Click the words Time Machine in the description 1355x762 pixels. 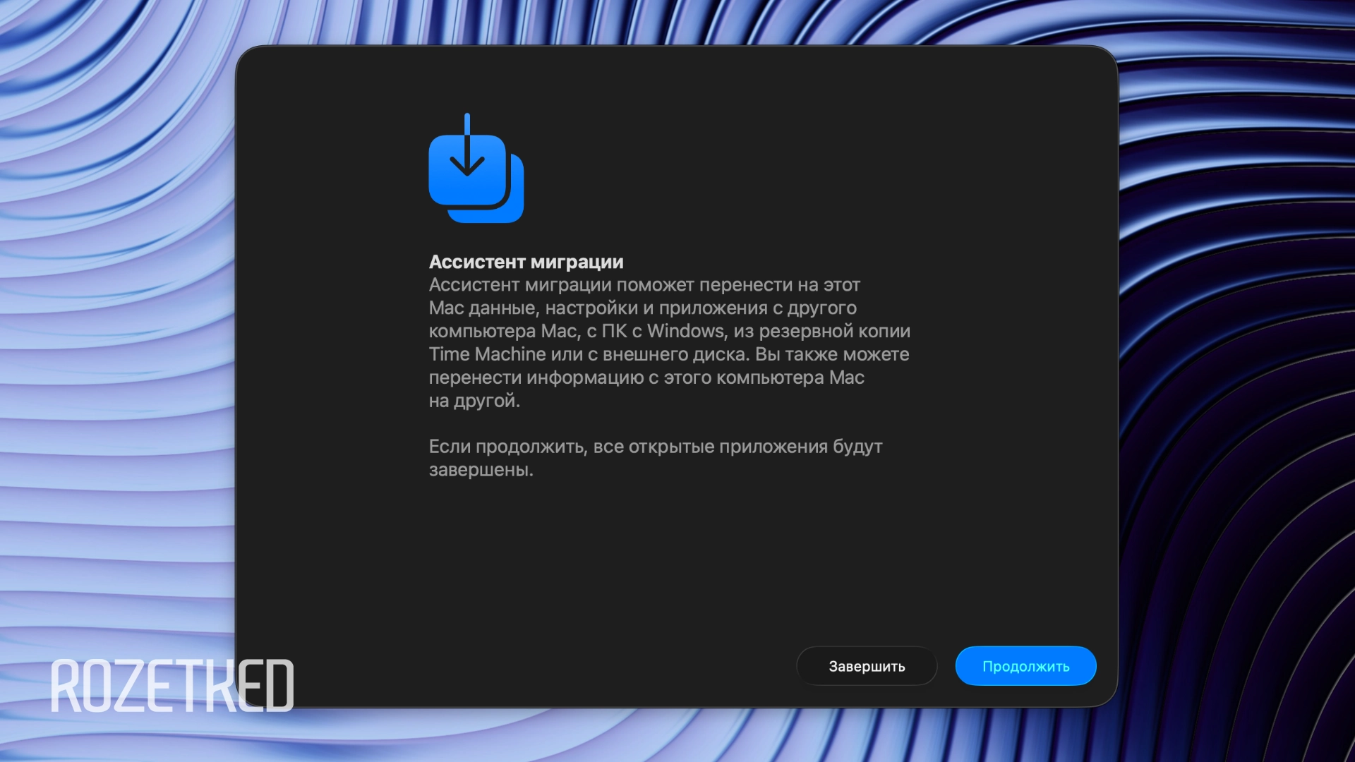(487, 354)
